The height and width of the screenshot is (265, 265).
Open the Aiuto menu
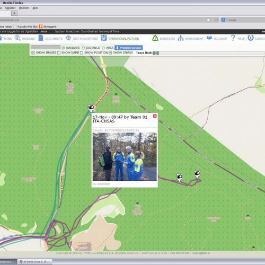point(36,8)
